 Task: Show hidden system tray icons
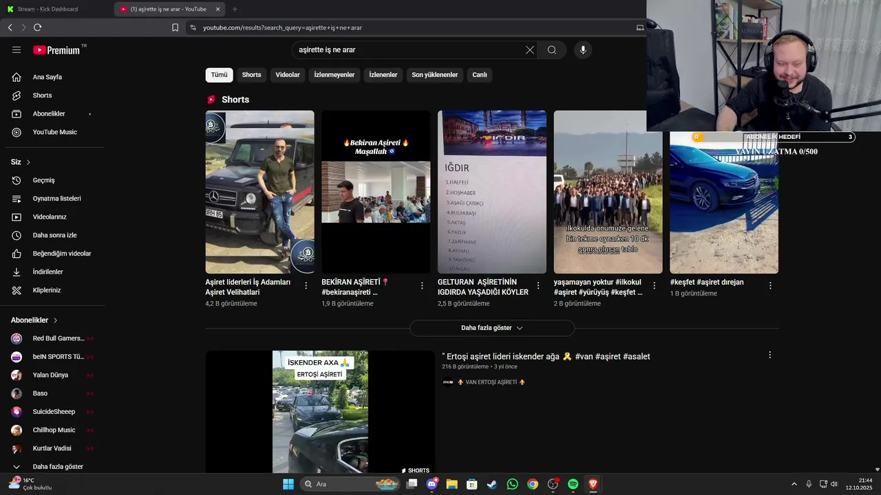click(794, 484)
